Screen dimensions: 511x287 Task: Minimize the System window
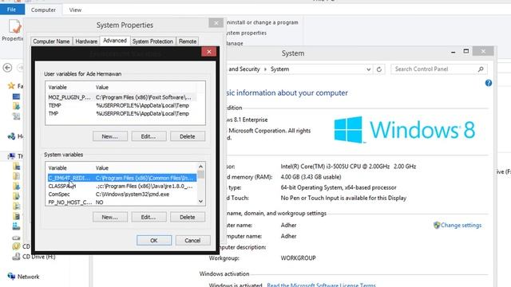coord(453,52)
